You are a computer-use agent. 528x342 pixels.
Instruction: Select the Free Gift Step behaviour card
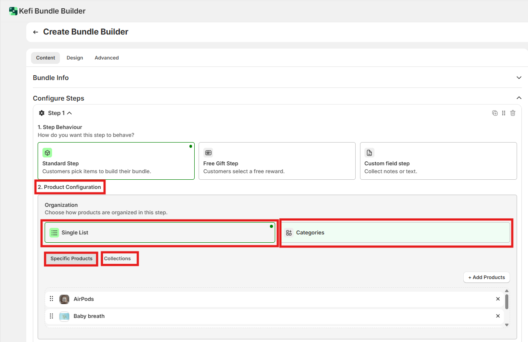coord(277,161)
